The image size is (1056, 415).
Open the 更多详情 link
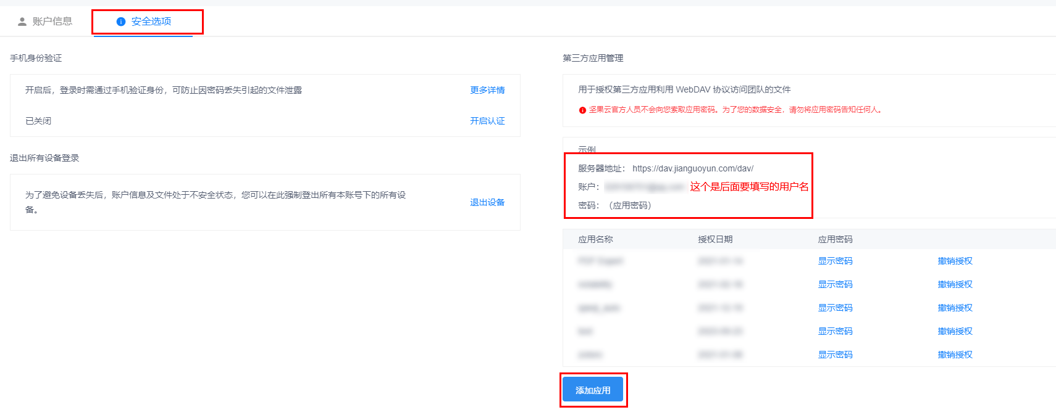tap(487, 90)
